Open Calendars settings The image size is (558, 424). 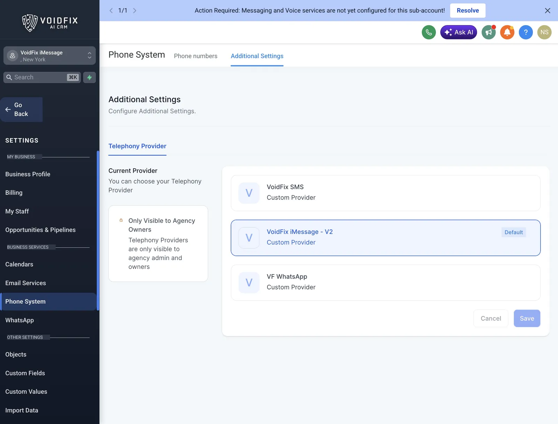tap(19, 264)
